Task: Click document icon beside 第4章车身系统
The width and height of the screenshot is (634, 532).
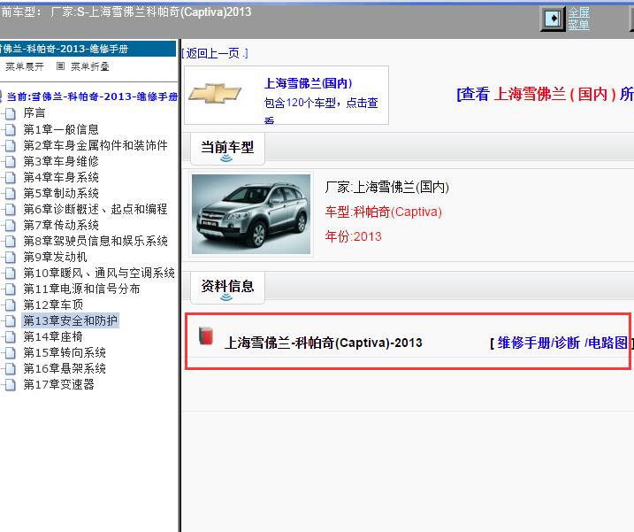Action: coord(11,177)
